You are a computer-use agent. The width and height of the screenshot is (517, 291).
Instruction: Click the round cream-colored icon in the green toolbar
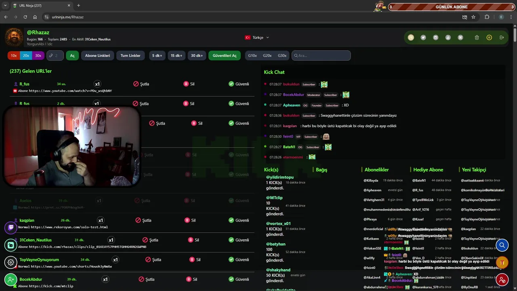pos(411,38)
